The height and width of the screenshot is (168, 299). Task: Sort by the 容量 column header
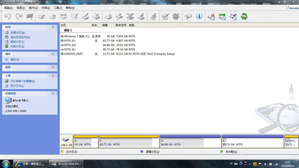pos(108,25)
